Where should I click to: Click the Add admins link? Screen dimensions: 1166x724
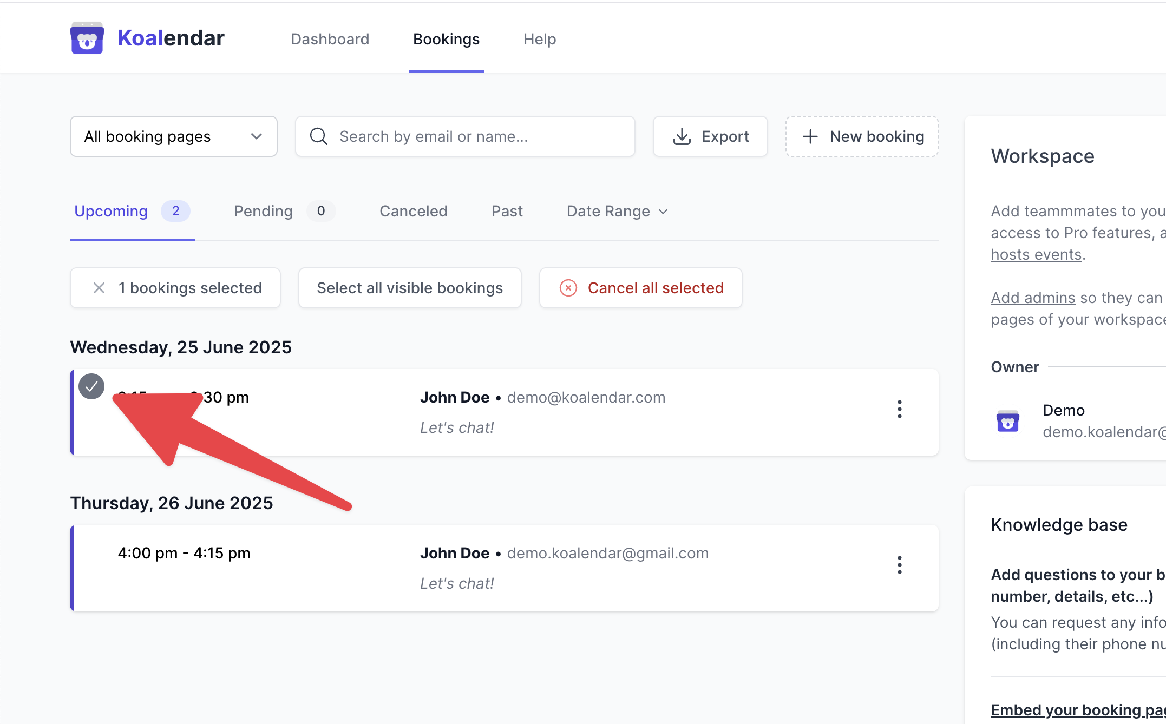(1033, 298)
